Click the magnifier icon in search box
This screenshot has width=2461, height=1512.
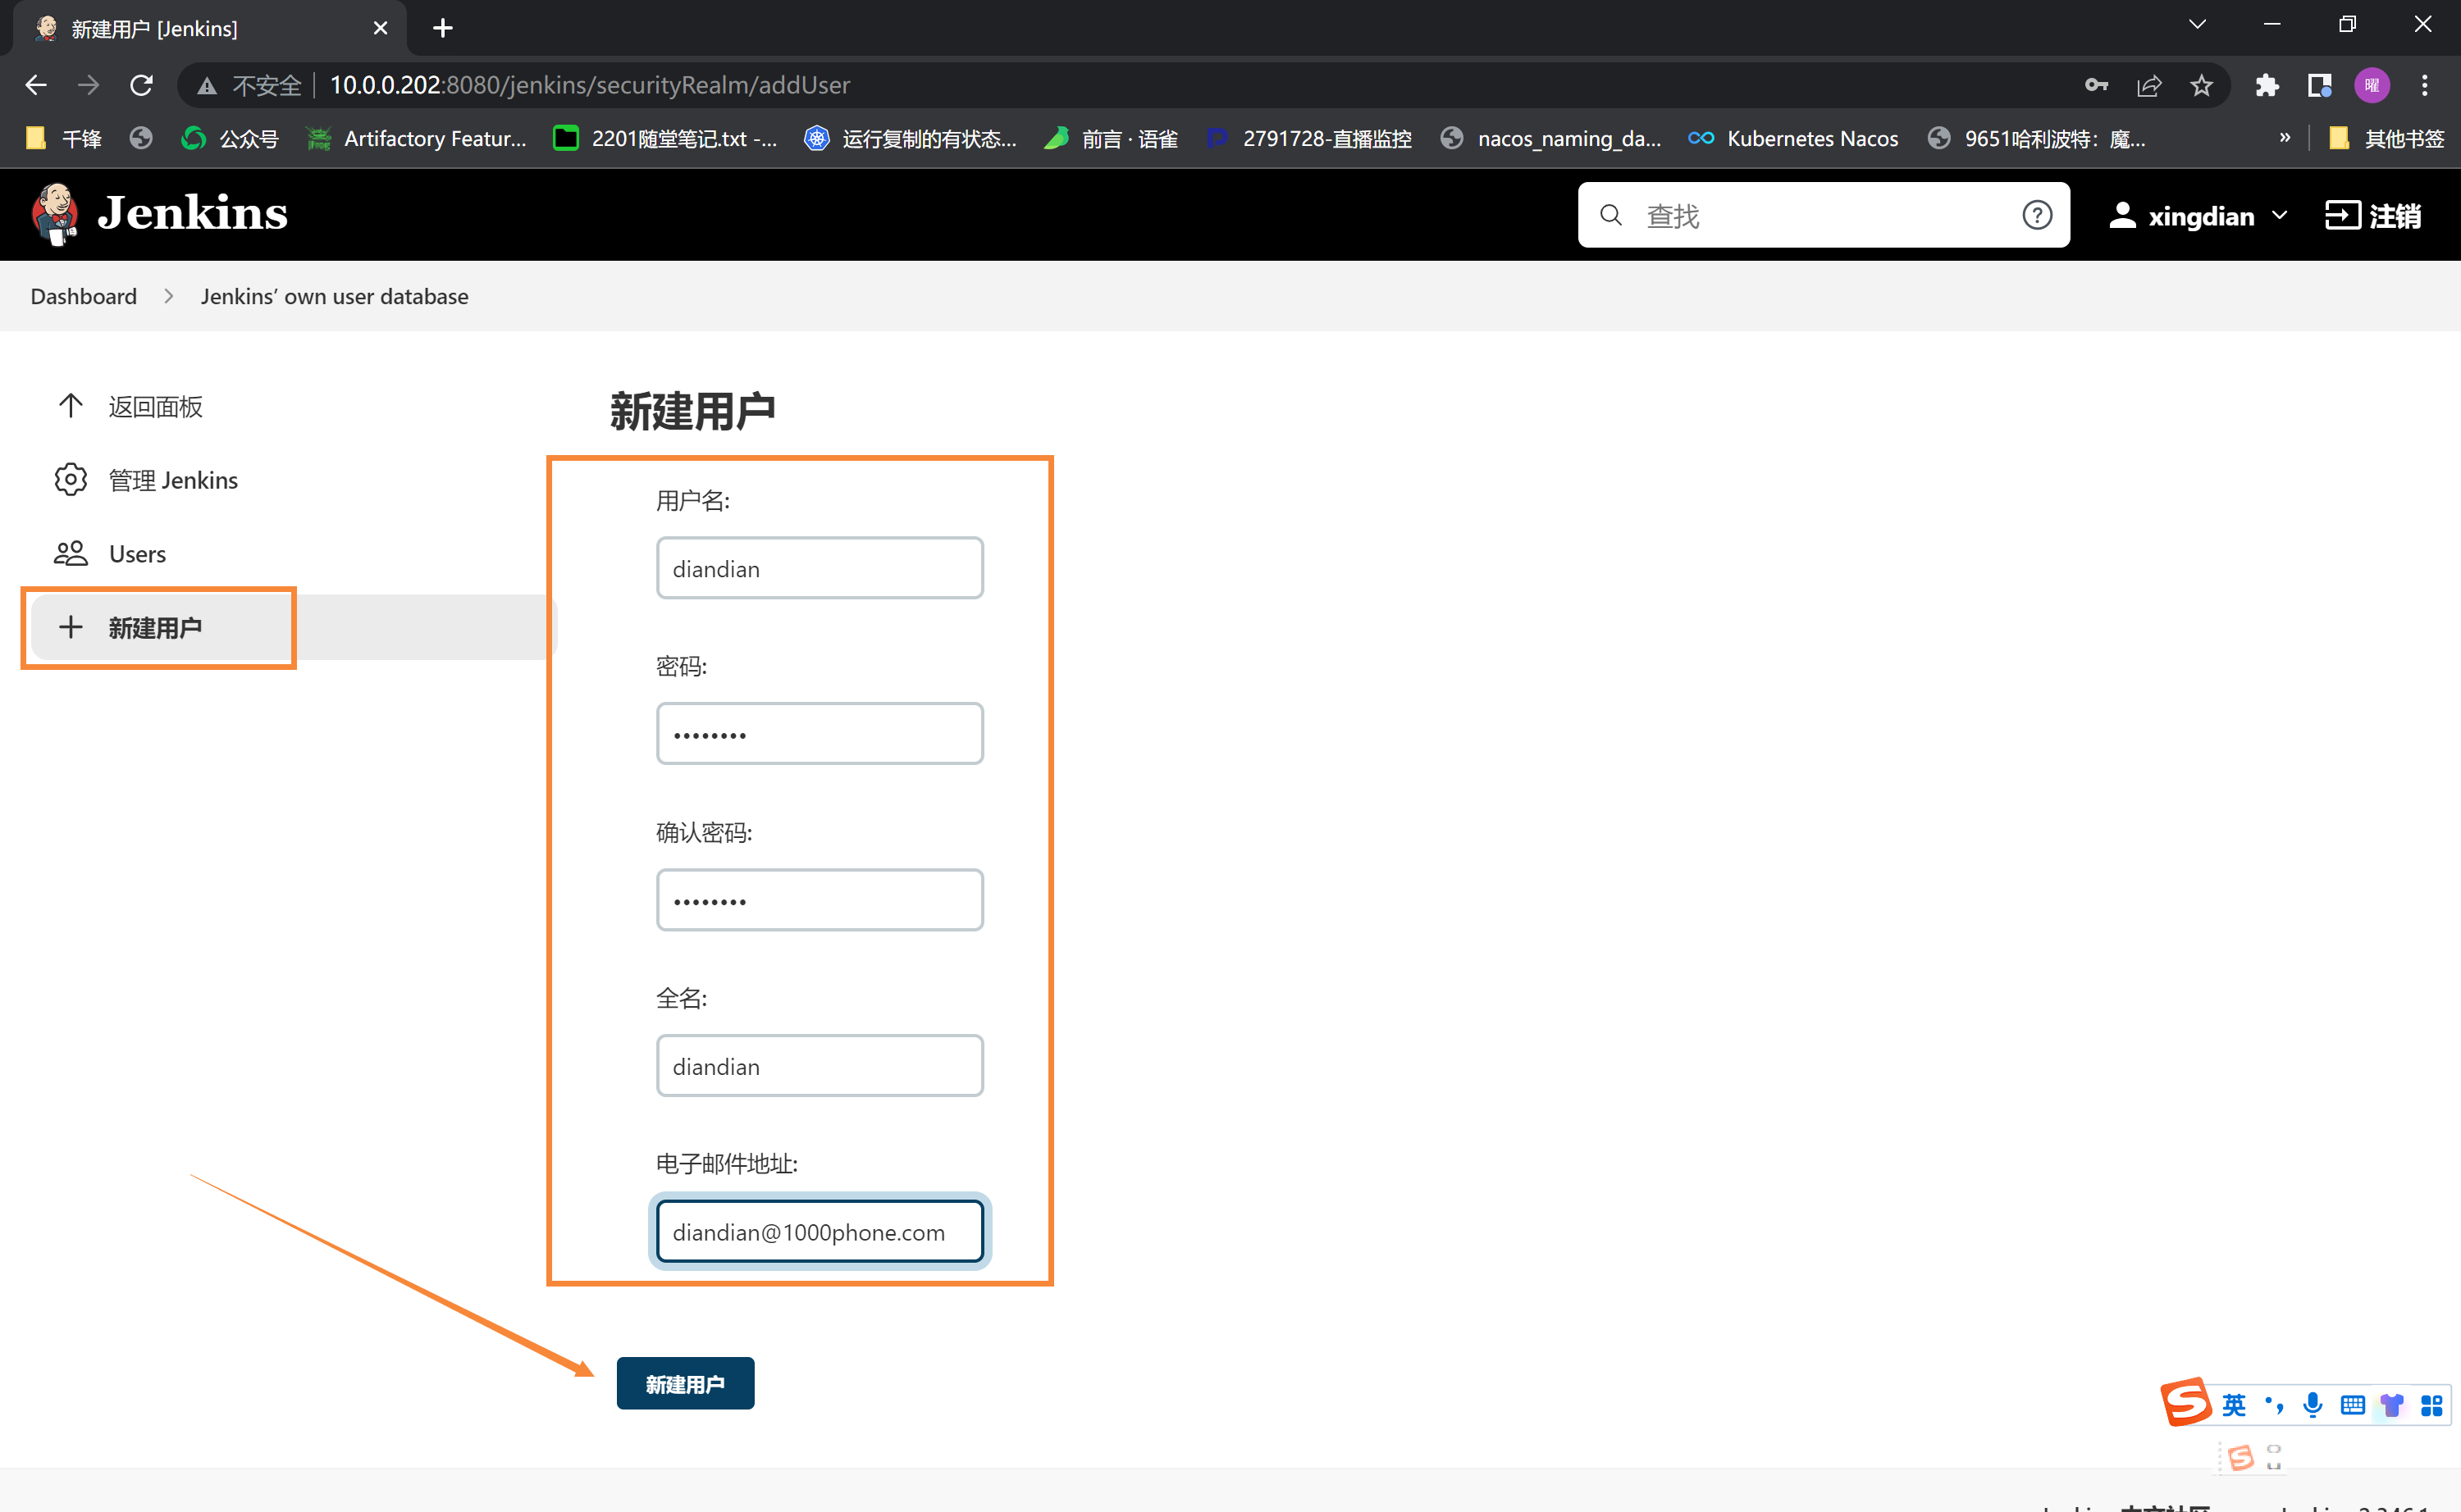[x=1610, y=215]
